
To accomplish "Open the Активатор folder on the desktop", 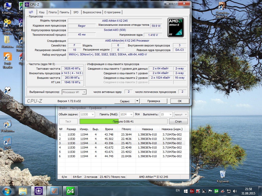I will (x=7, y=42).
